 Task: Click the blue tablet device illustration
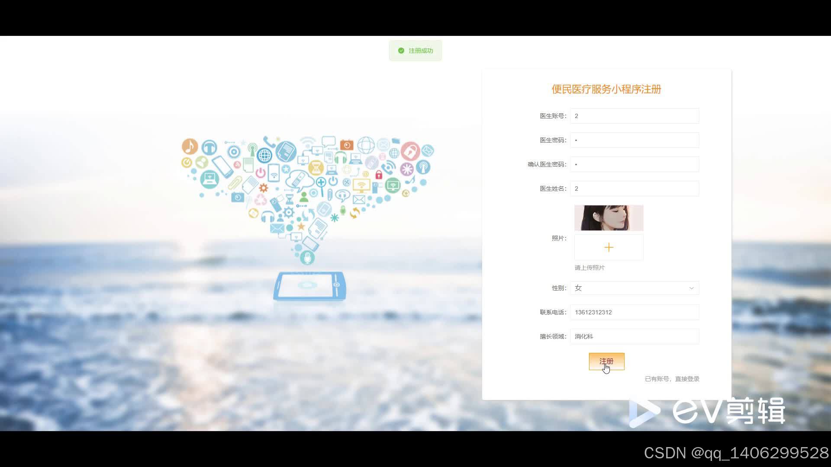(309, 286)
